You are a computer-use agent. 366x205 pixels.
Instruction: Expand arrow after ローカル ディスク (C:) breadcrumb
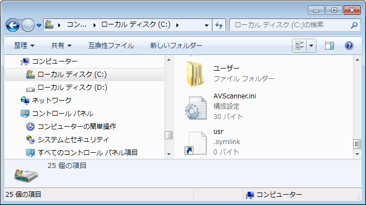coord(178,25)
